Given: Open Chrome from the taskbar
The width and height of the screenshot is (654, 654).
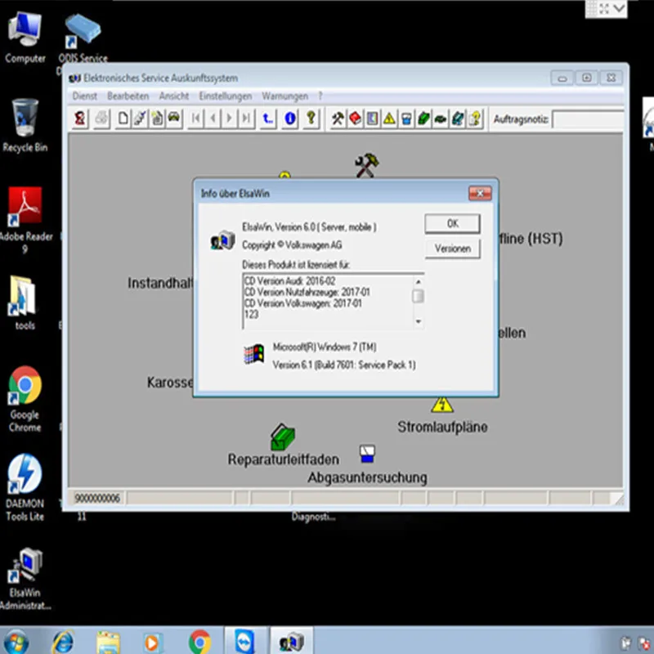Looking at the screenshot, I should [x=199, y=642].
